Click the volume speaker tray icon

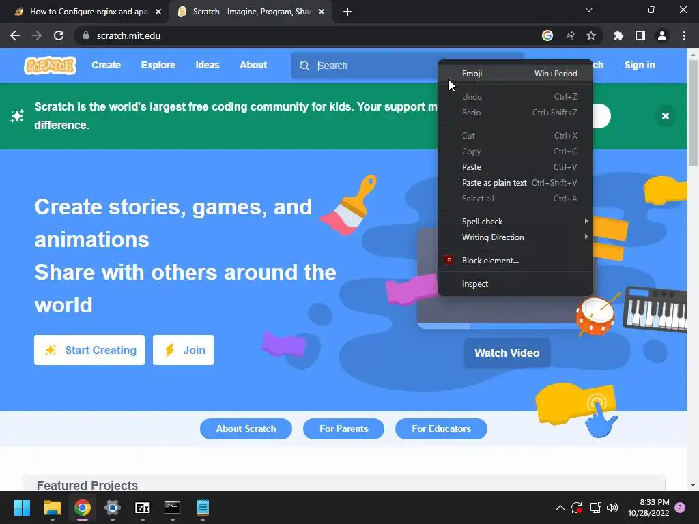pos(612,508)
